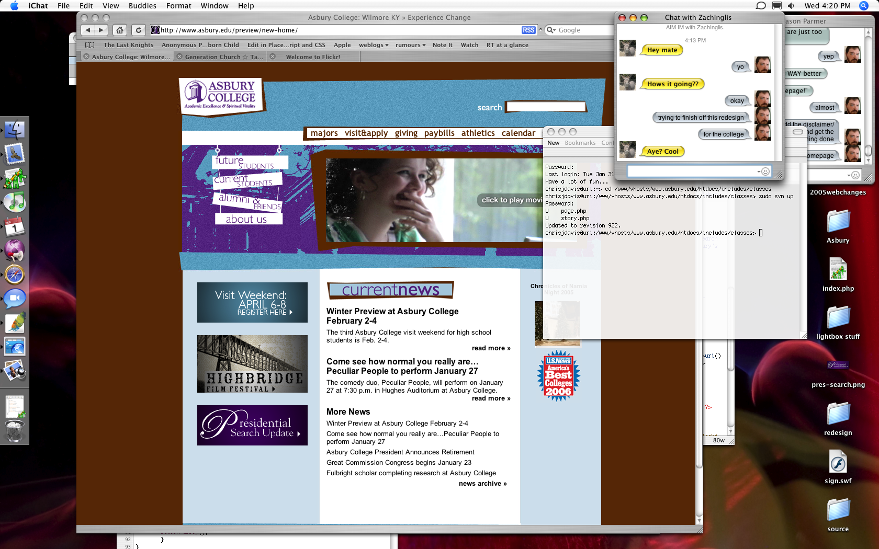Open The Last Knights bookmark
Screen dimensions: 879x549
click(129, 45)
